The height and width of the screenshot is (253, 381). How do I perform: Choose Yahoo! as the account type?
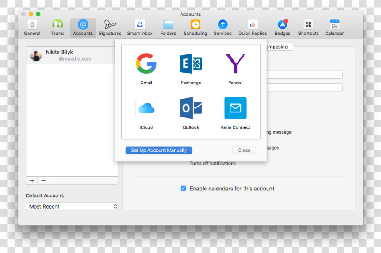[x=235, y=69]
